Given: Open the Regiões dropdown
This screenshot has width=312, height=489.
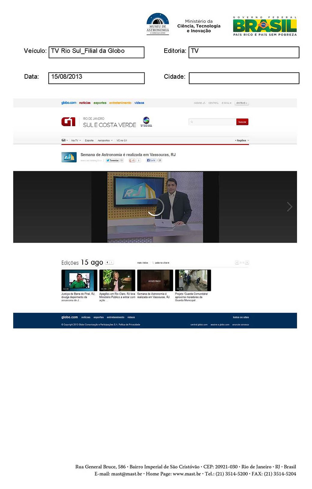Looking at the screenshot, I should click(x=242, y=140).
